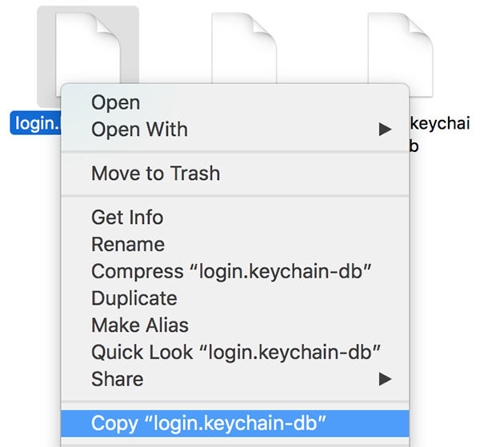Click Copy "login.keychain-db"
The height and width of the screenshot is (447, 480).
point(234,424)
